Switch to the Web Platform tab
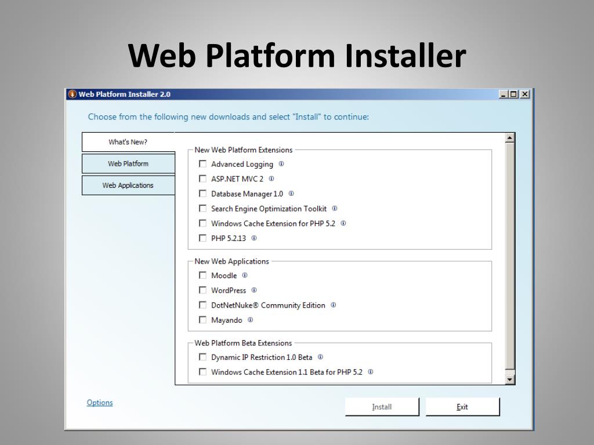This screenshot has width=594, height=445. [128, 163]
